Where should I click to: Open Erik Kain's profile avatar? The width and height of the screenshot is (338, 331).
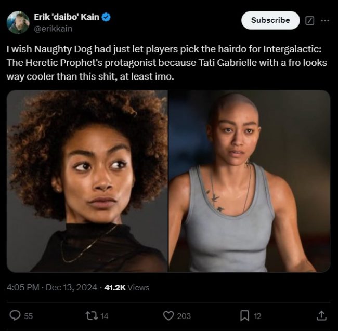pos(18,23)
